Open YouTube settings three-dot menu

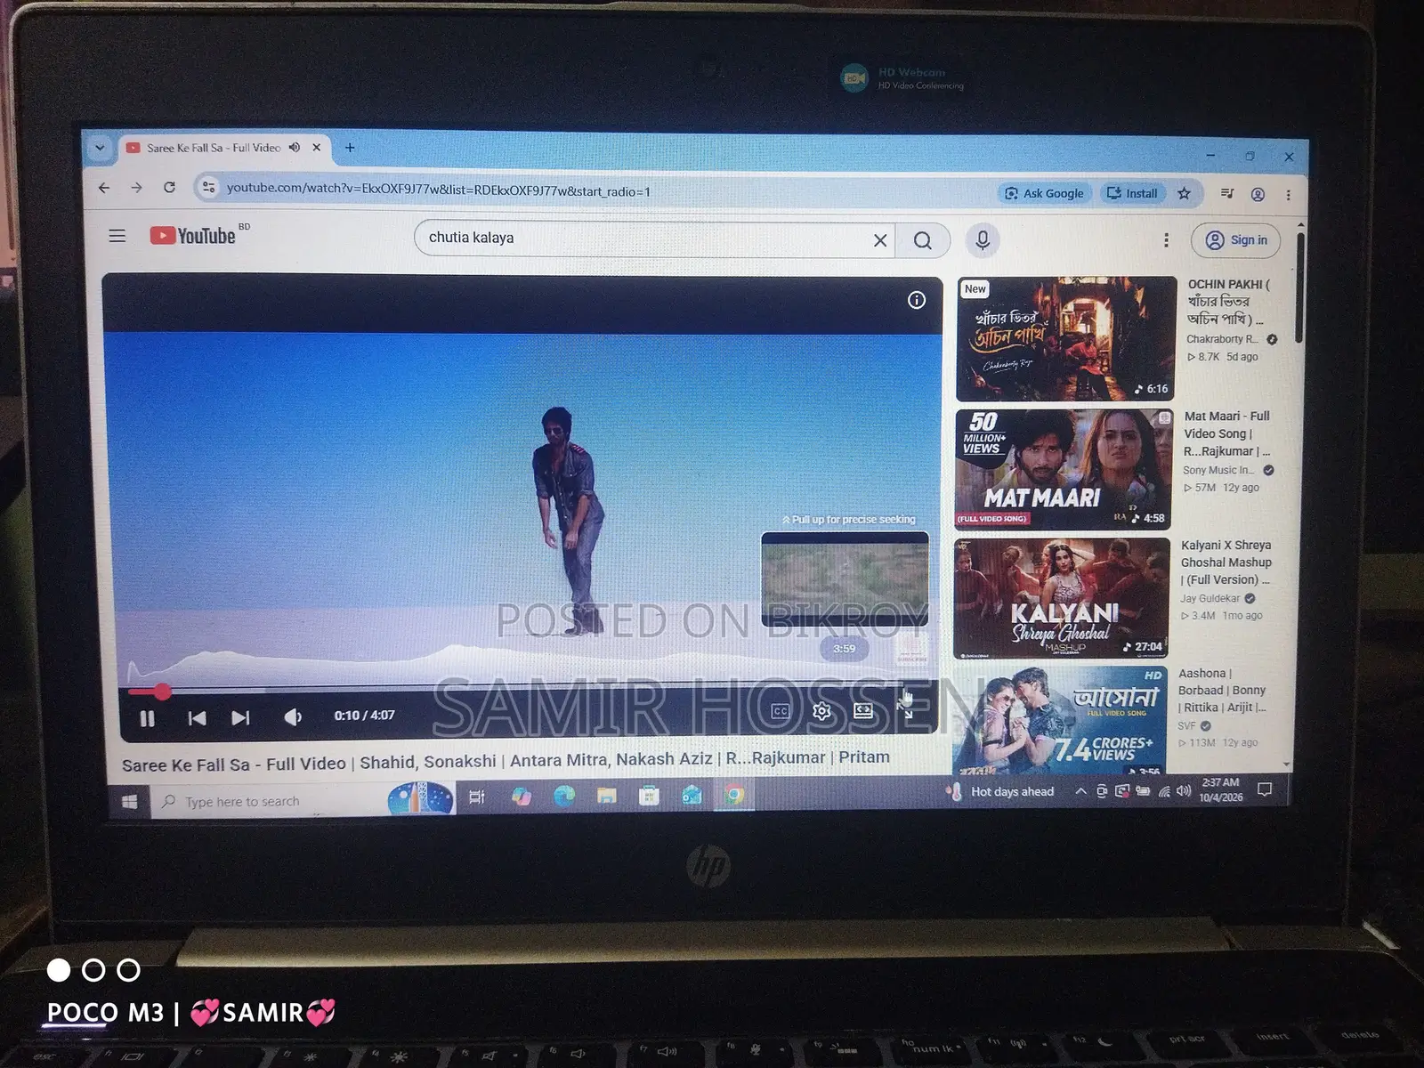[1166, 240]
